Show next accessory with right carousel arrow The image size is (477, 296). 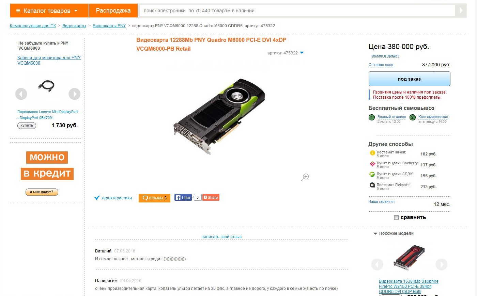click(x=74, y=94)
